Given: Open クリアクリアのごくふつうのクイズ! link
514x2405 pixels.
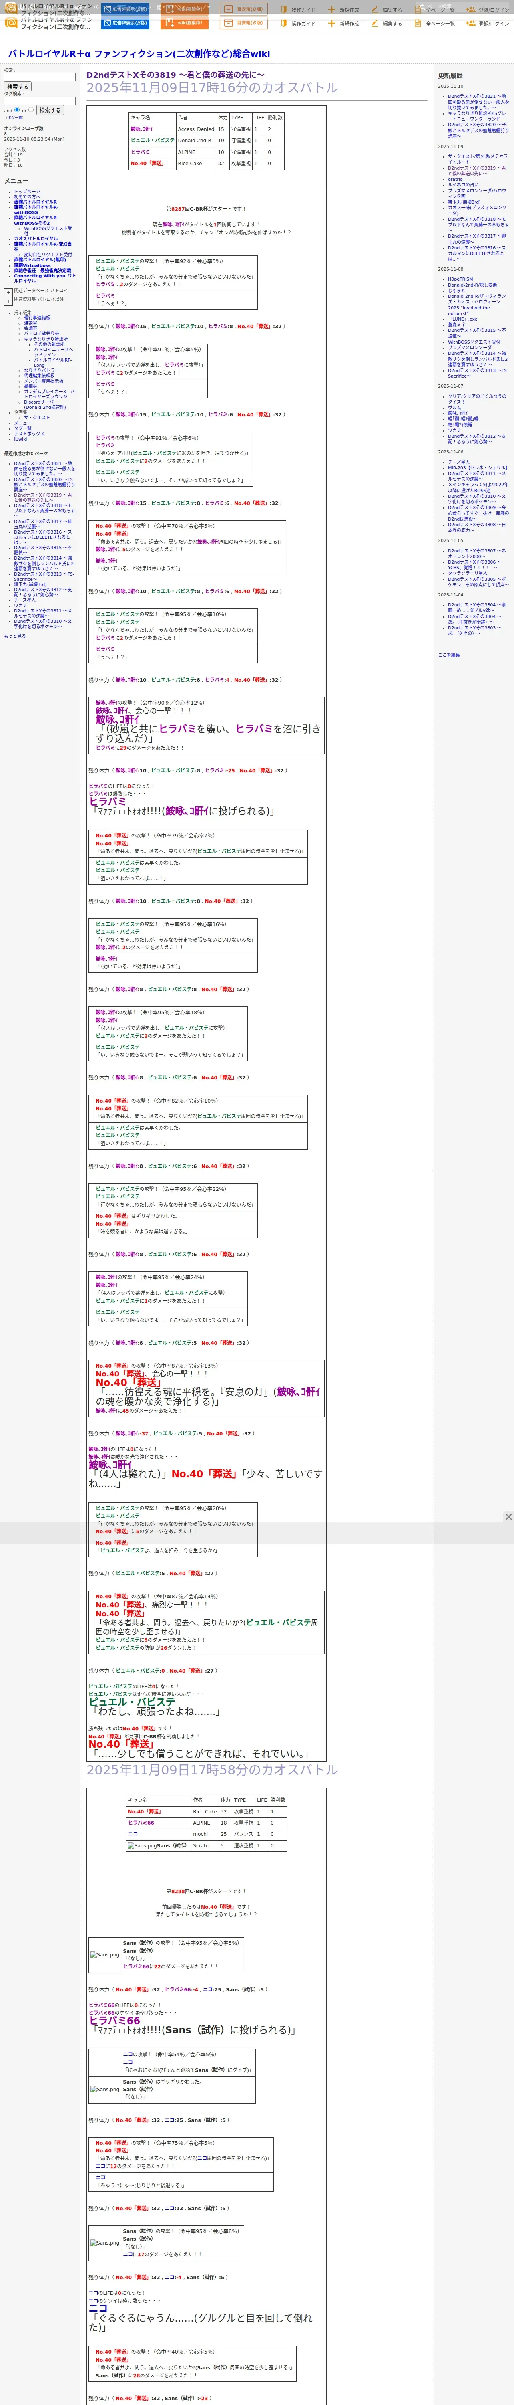Looking at the screenshot, I should click(x=477, y=399).
